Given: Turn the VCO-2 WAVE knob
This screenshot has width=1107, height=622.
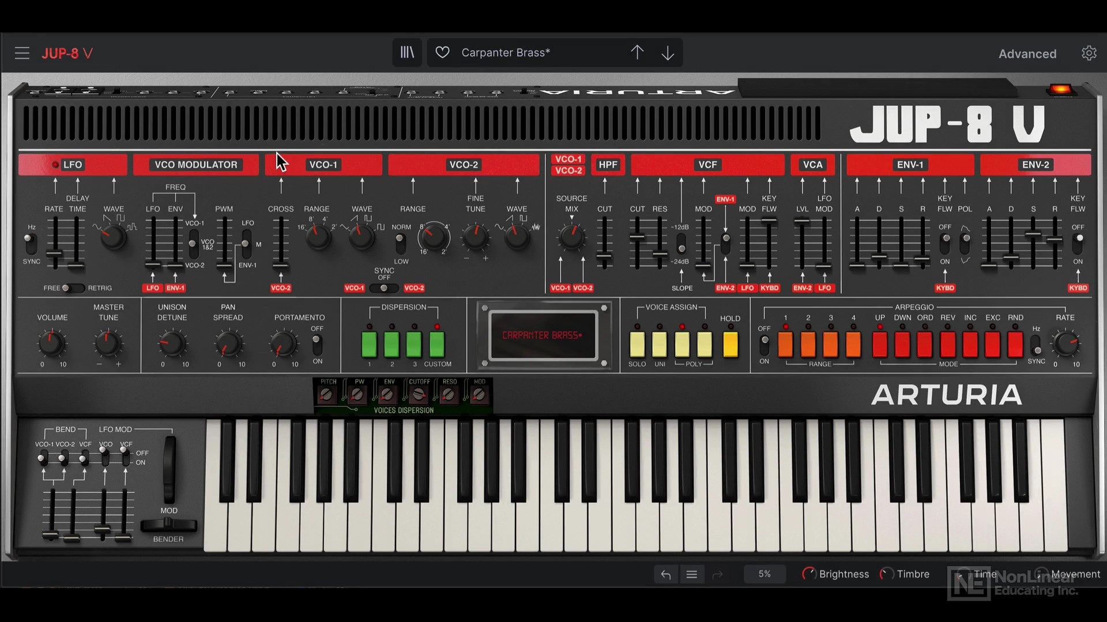Looking at the screenshot, I should [517, 236].
